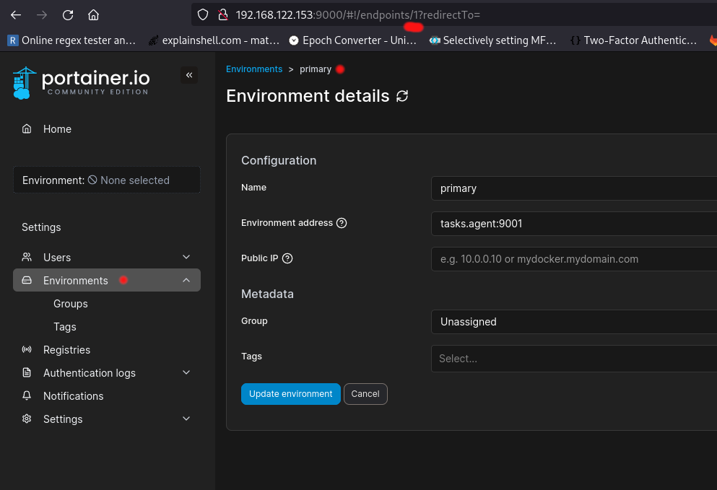Open the Tags select dropdown
The width and height of the screenshot is (717, 490).
pyautogui.click(x=574, y=359)
